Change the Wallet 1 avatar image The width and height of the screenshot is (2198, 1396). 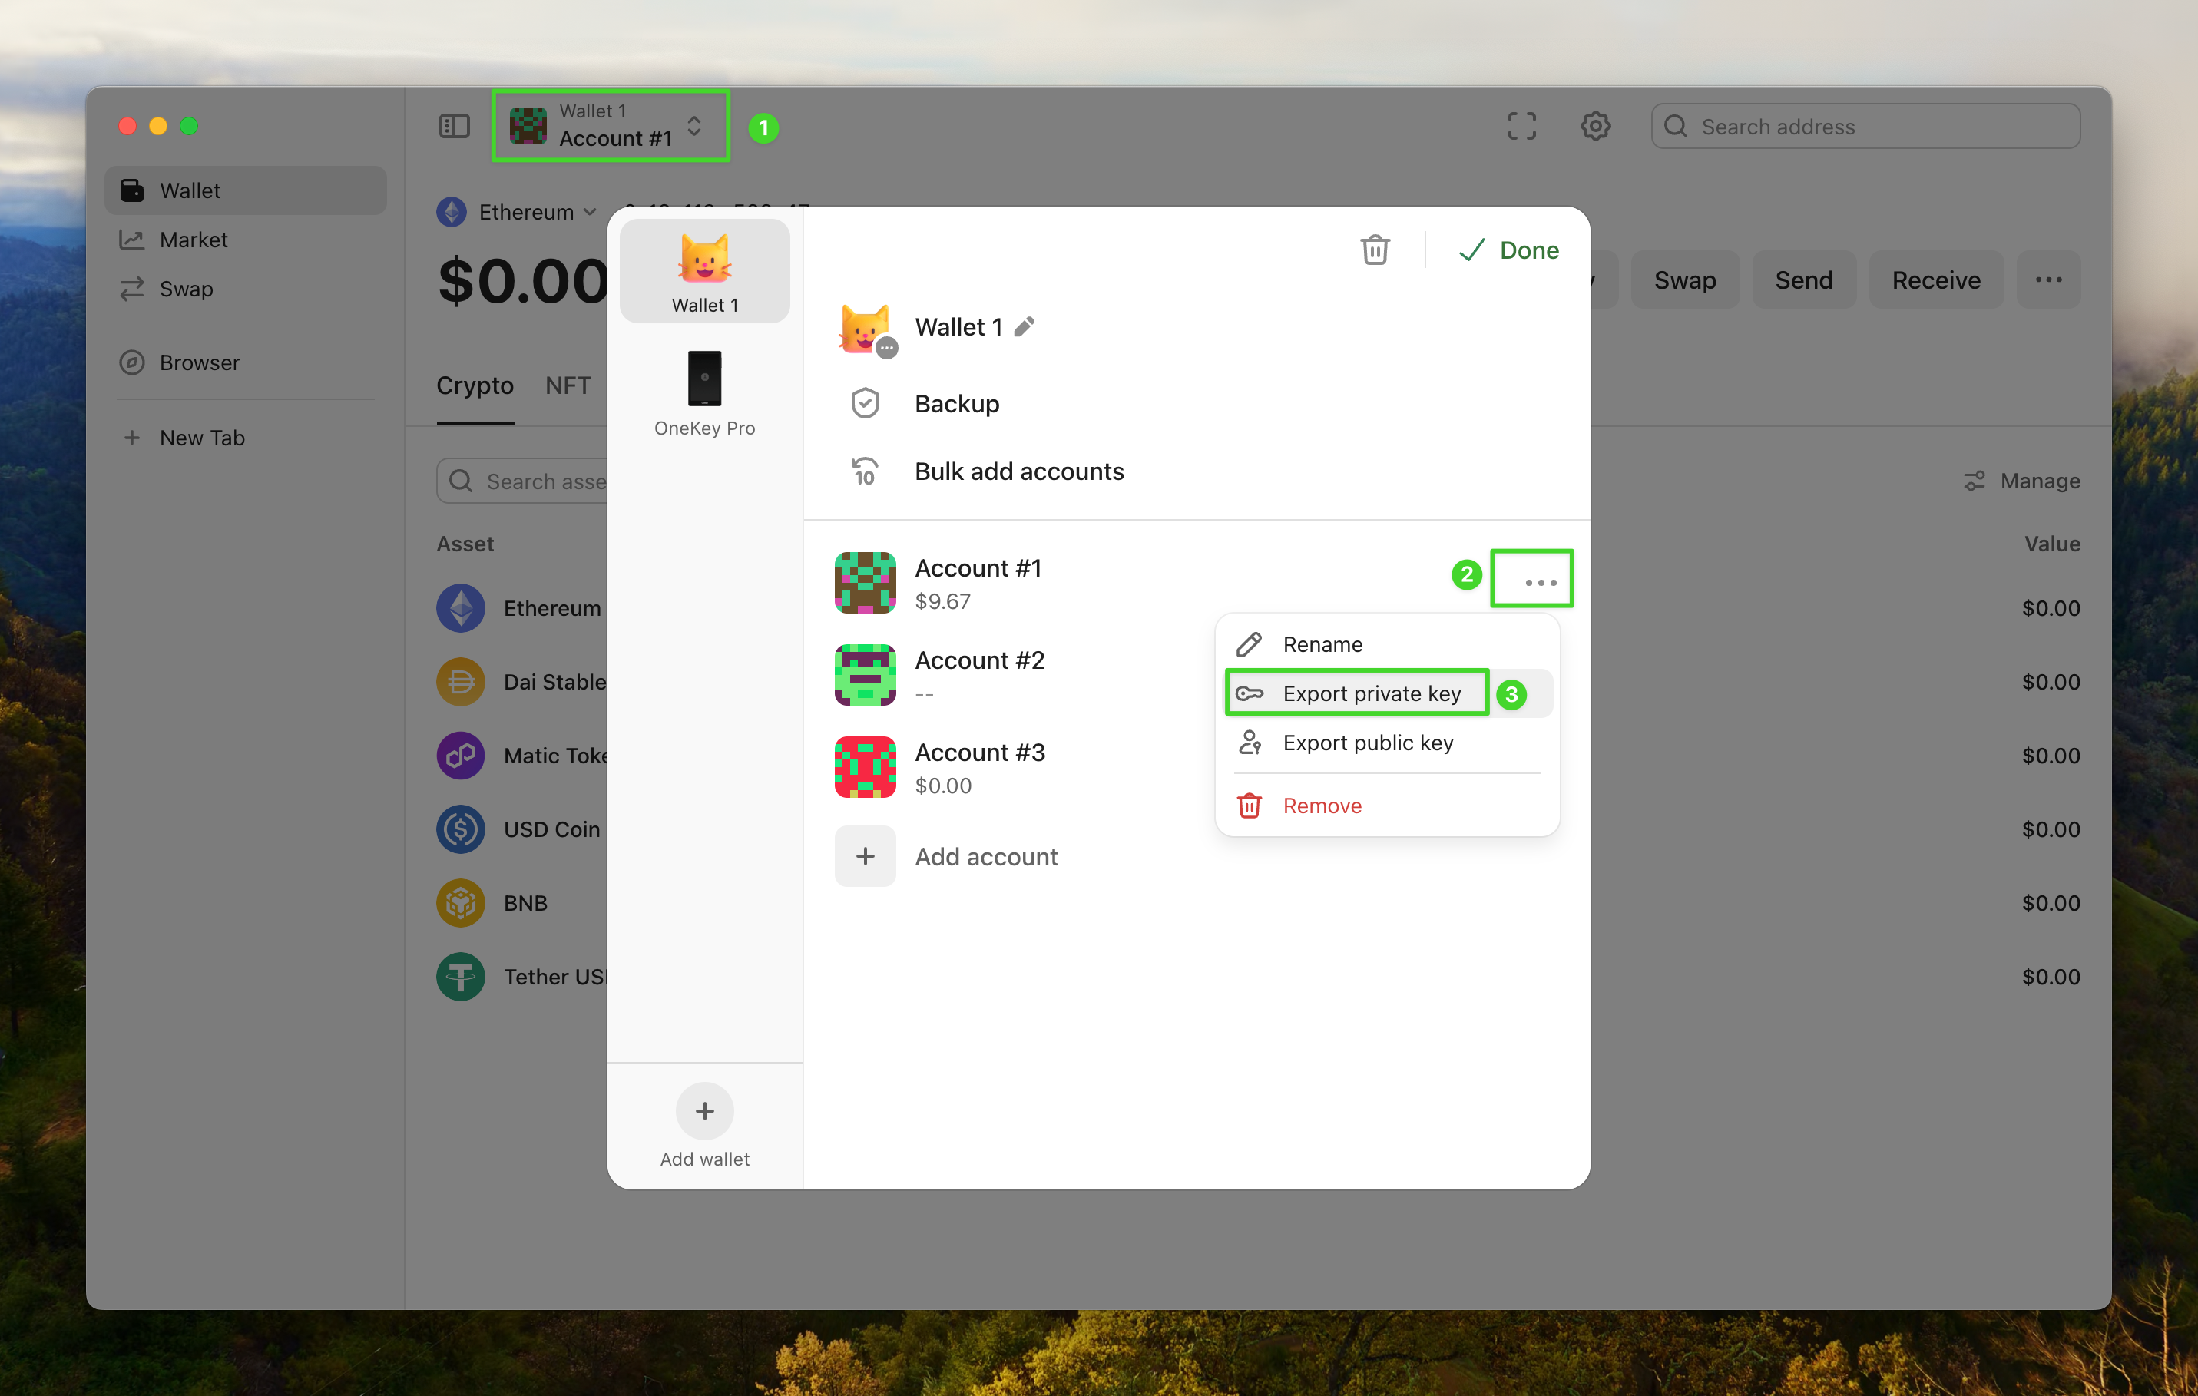[866, 329]
